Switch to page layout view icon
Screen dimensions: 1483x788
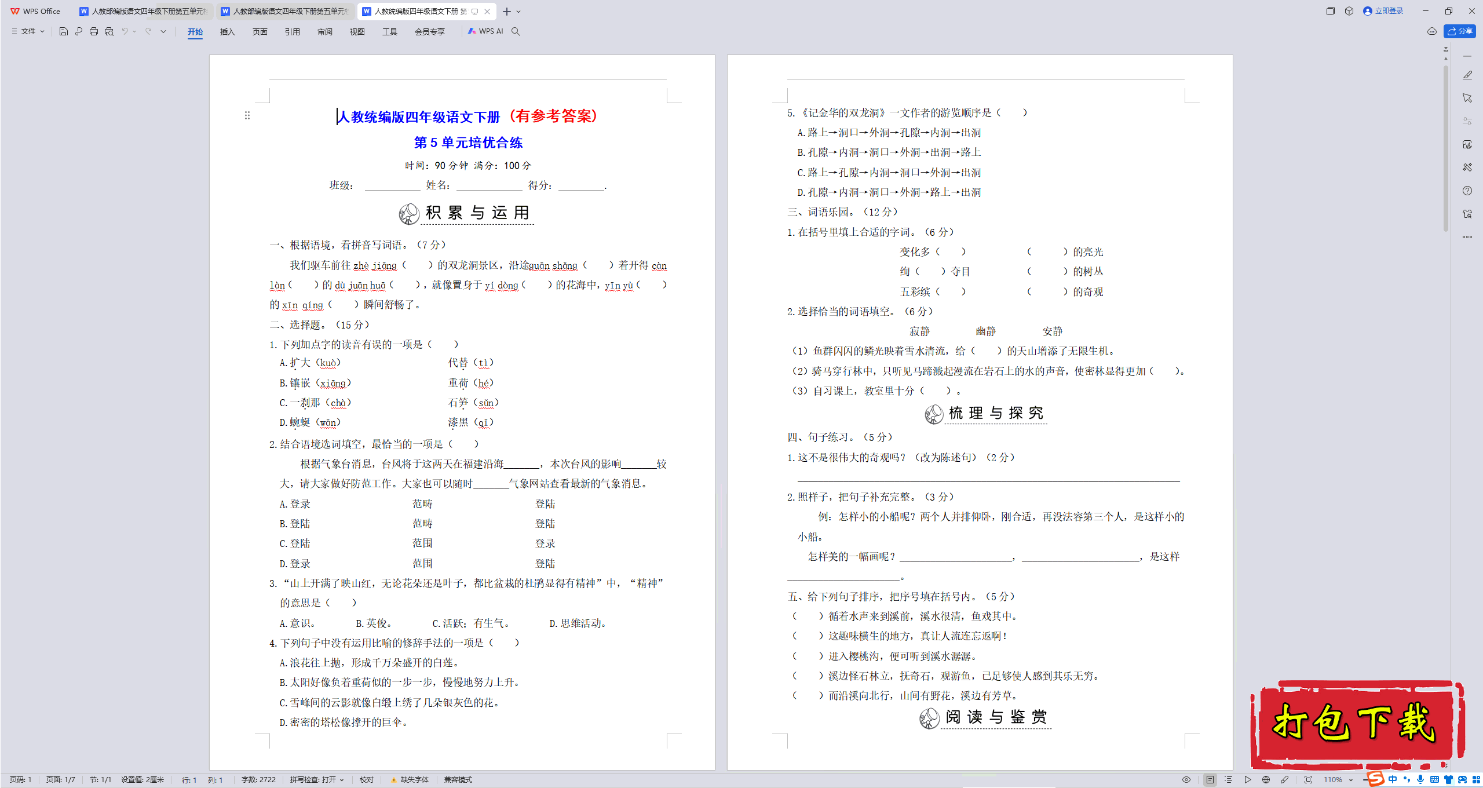(1210, 780)
